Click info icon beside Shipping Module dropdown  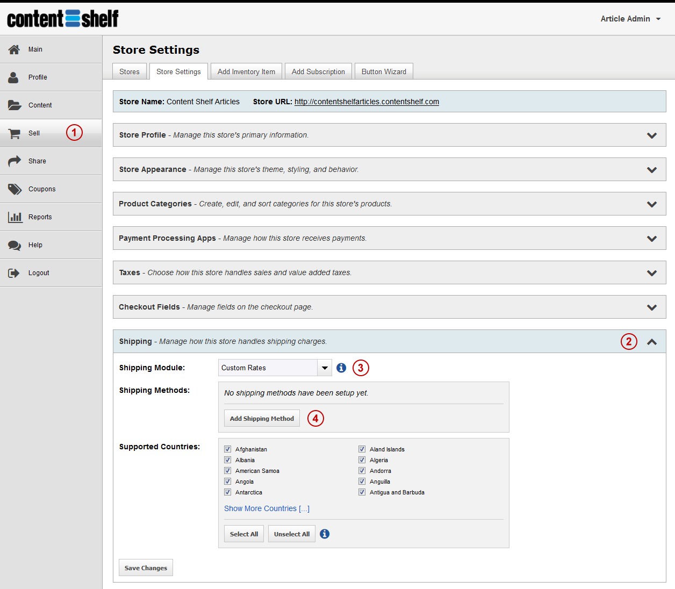pyautogui.click(x=341, y=368)
